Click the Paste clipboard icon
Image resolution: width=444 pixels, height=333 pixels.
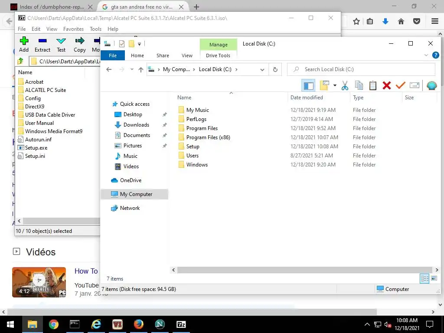click(x=372, y=85)
